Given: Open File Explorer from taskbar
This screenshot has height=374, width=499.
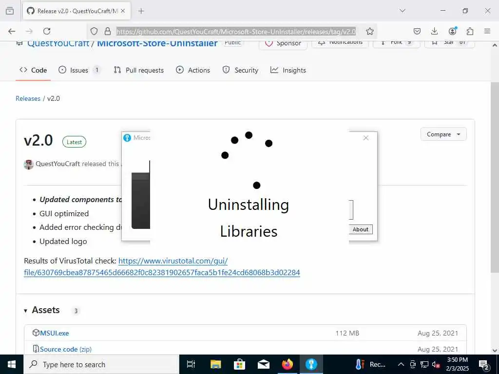Looking at the screenshot, I should (215, 364).
